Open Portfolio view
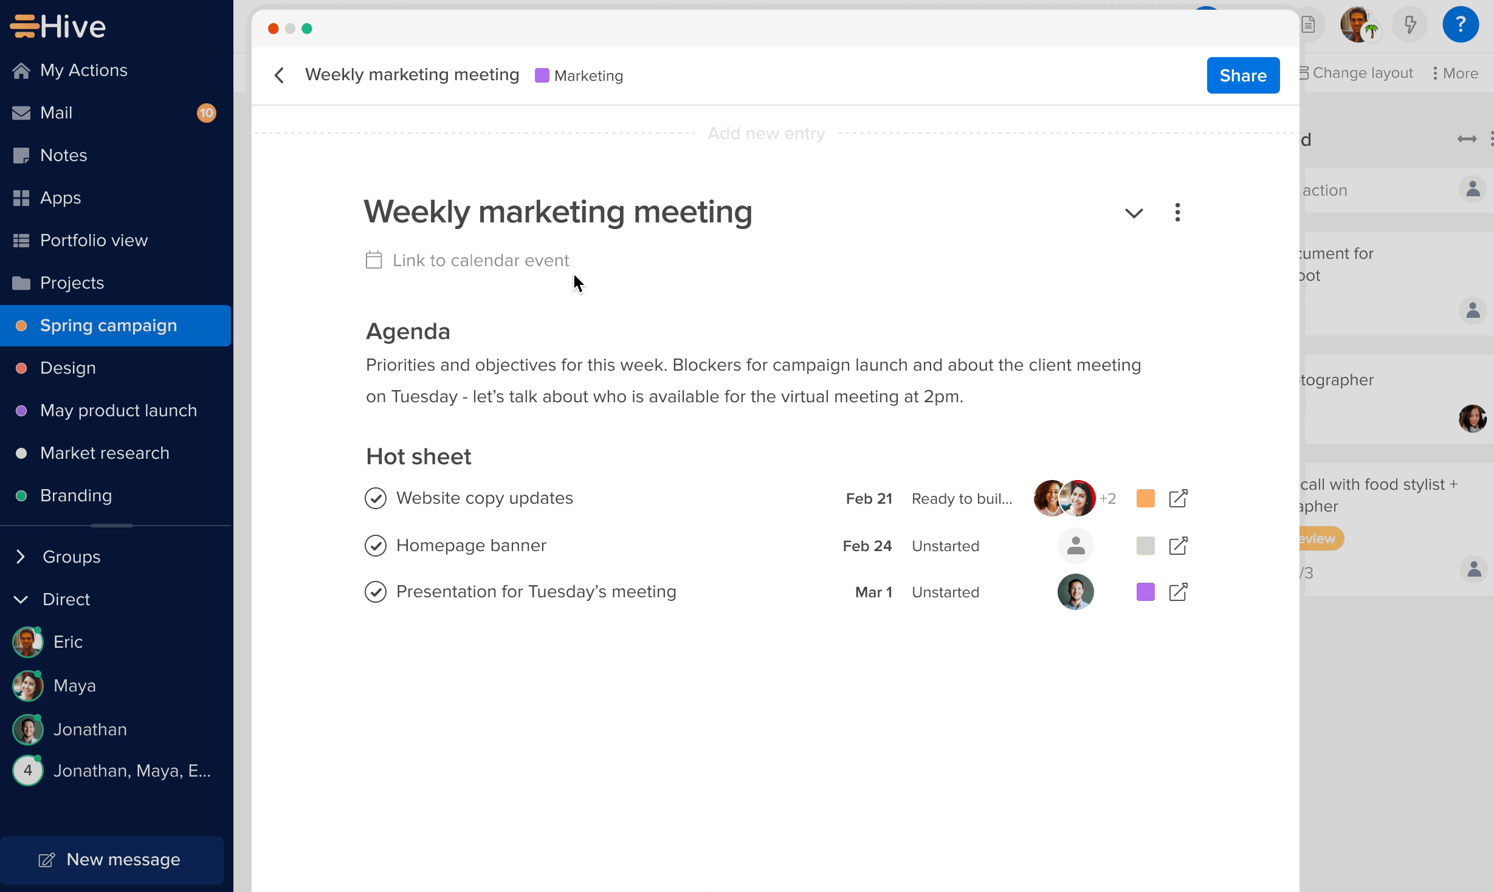 click(x=94, y=240)
